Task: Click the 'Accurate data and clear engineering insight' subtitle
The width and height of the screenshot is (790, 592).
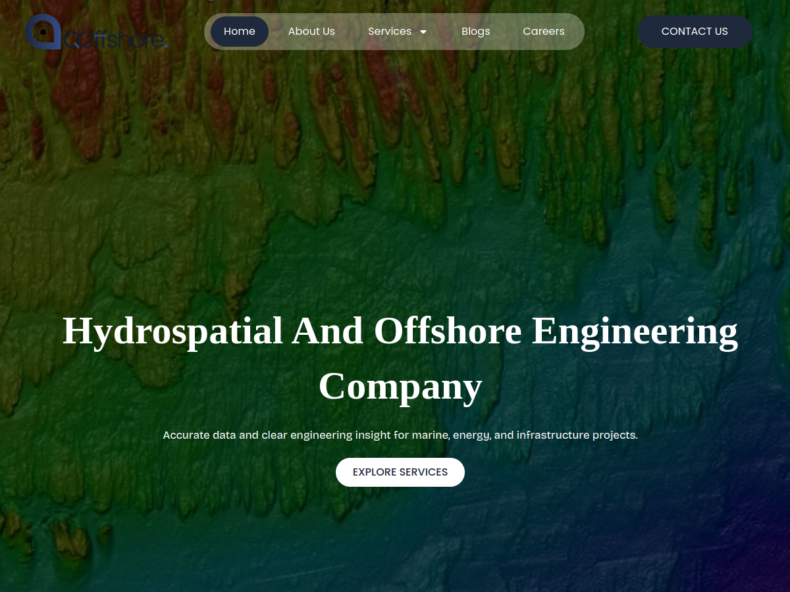Action: click(400, 435)
